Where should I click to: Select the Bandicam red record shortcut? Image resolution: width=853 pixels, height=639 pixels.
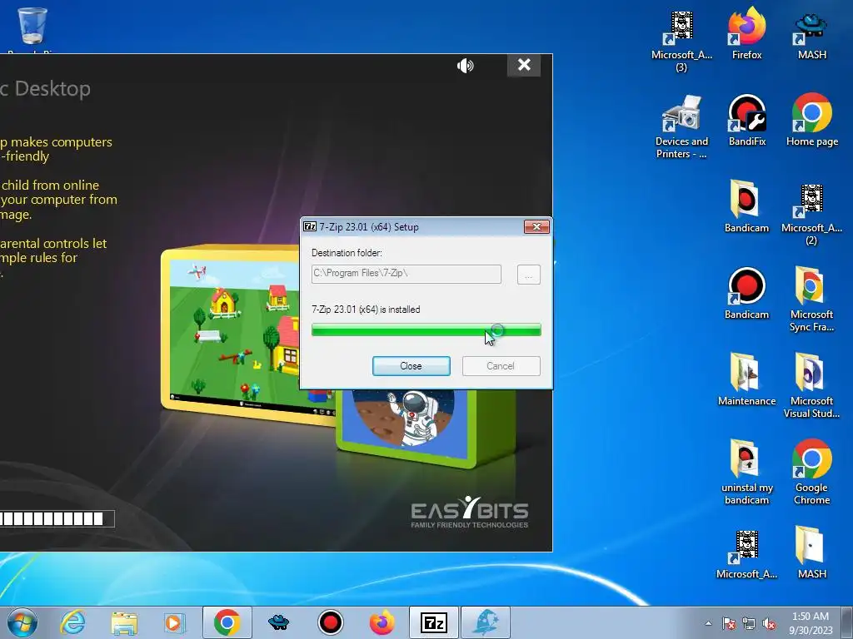746,294
